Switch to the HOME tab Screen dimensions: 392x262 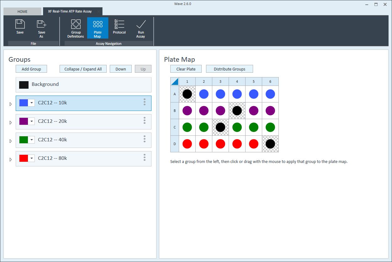coord(22,12)
